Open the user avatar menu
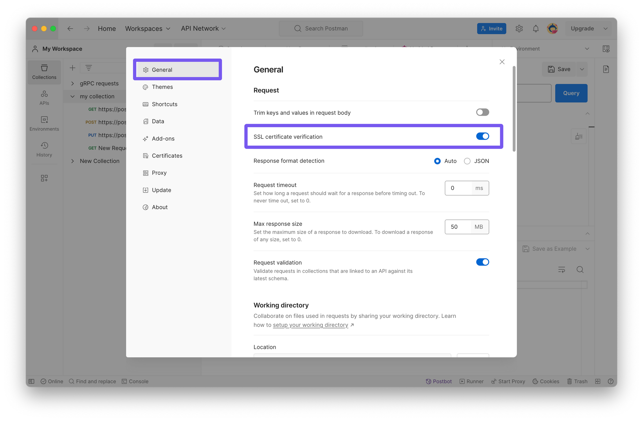643x421 pixels. (552, 29)
